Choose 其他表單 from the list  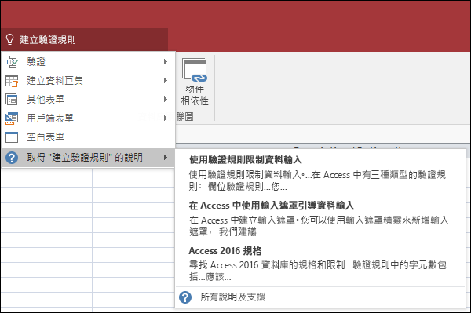[88, 100]
